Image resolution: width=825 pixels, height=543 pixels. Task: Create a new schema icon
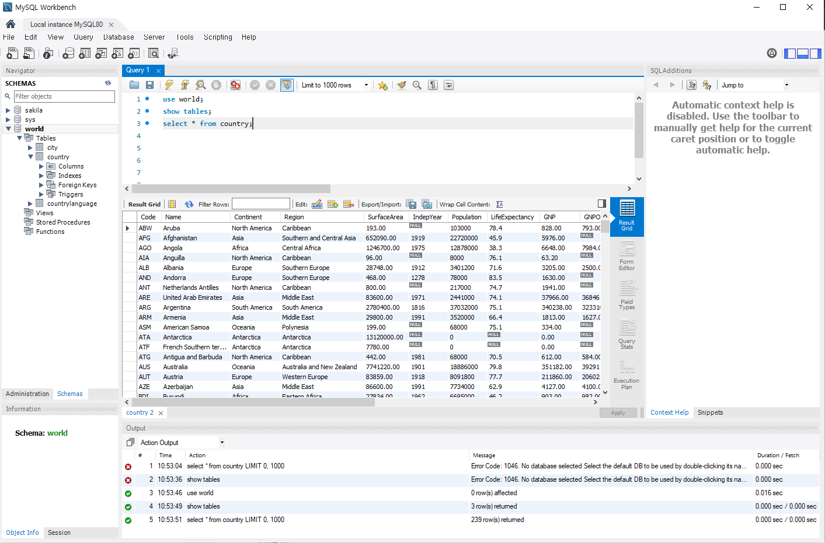point(68,54)
